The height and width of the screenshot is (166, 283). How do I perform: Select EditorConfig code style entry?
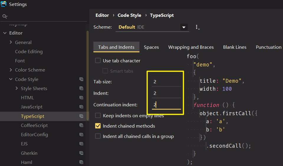point(34,135)
